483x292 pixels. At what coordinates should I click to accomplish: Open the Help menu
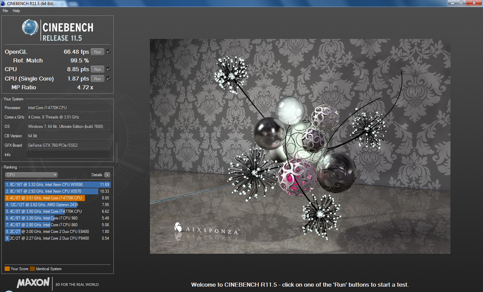[x=16, y=11]
